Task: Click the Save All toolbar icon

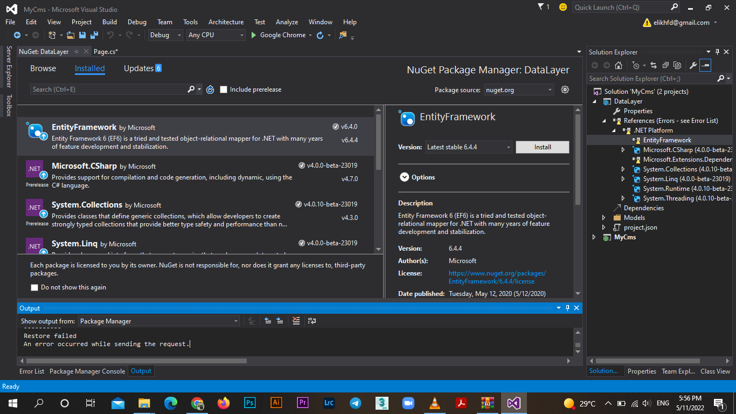Action: 93,35
